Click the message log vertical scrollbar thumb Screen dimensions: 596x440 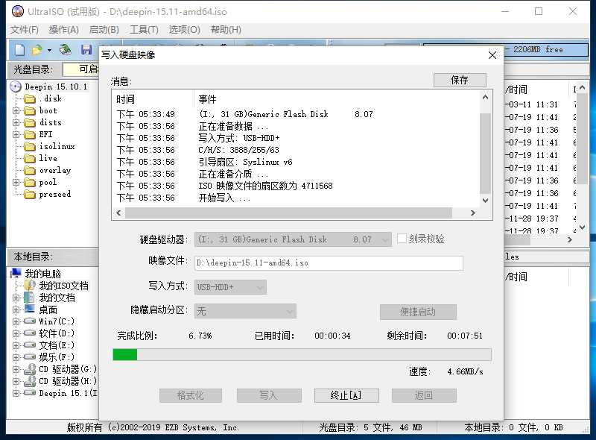[x=485, y=154]
